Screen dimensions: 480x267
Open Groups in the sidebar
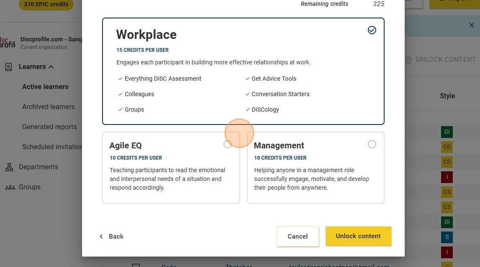(x=30, y=187)
